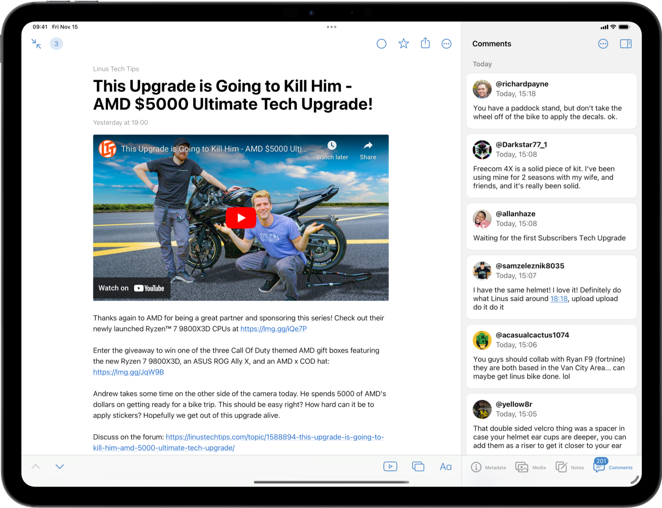Open the unread count badge showing 3
Screen dimensions: 662x508
click(x=57, y=44)
